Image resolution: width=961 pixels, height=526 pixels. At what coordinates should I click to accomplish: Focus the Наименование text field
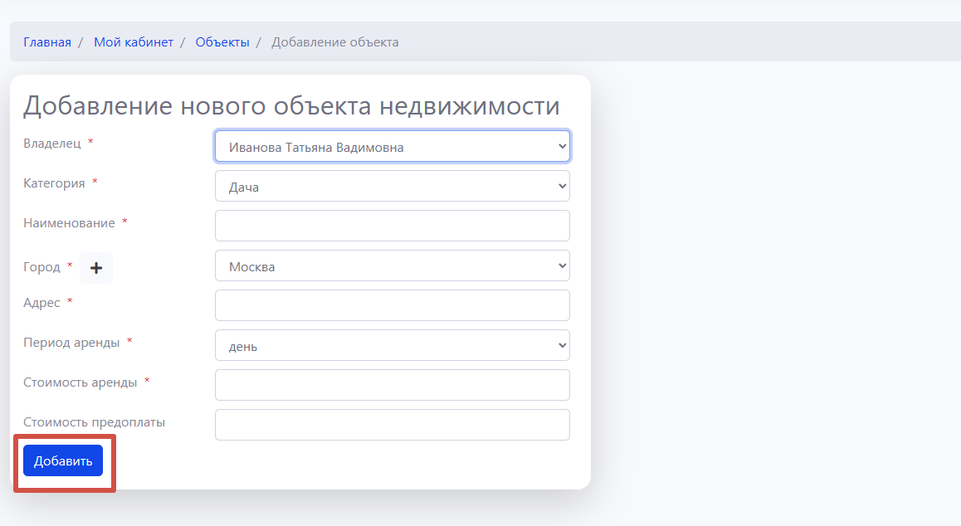(x=392, y=226)
